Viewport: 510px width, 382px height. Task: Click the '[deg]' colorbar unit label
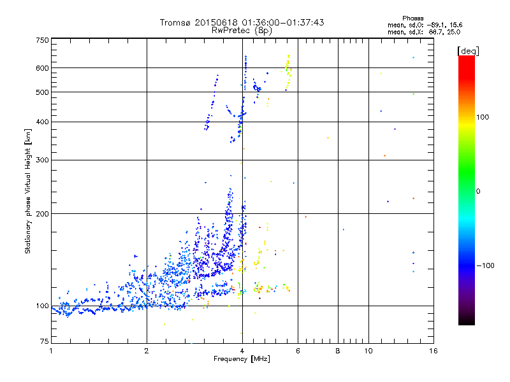[x=468, y=51]
